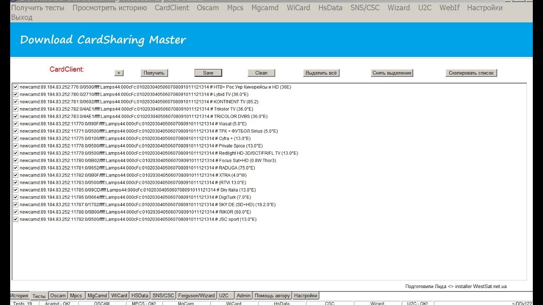Screen dimensions: 543x305
Task: Click the Снять выделение button
Action: click(392, 73)
